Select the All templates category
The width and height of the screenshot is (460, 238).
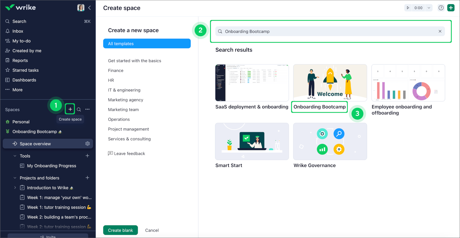[147, 44]
